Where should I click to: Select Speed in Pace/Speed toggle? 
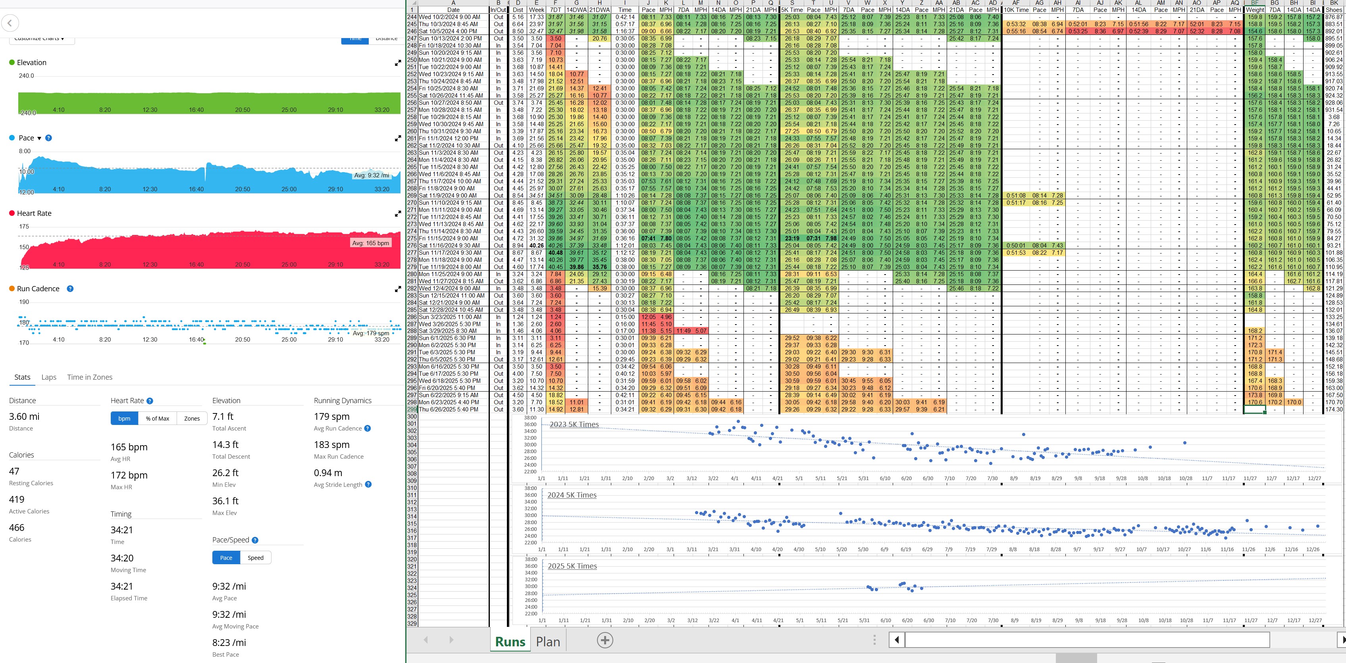tap(256, 557)
